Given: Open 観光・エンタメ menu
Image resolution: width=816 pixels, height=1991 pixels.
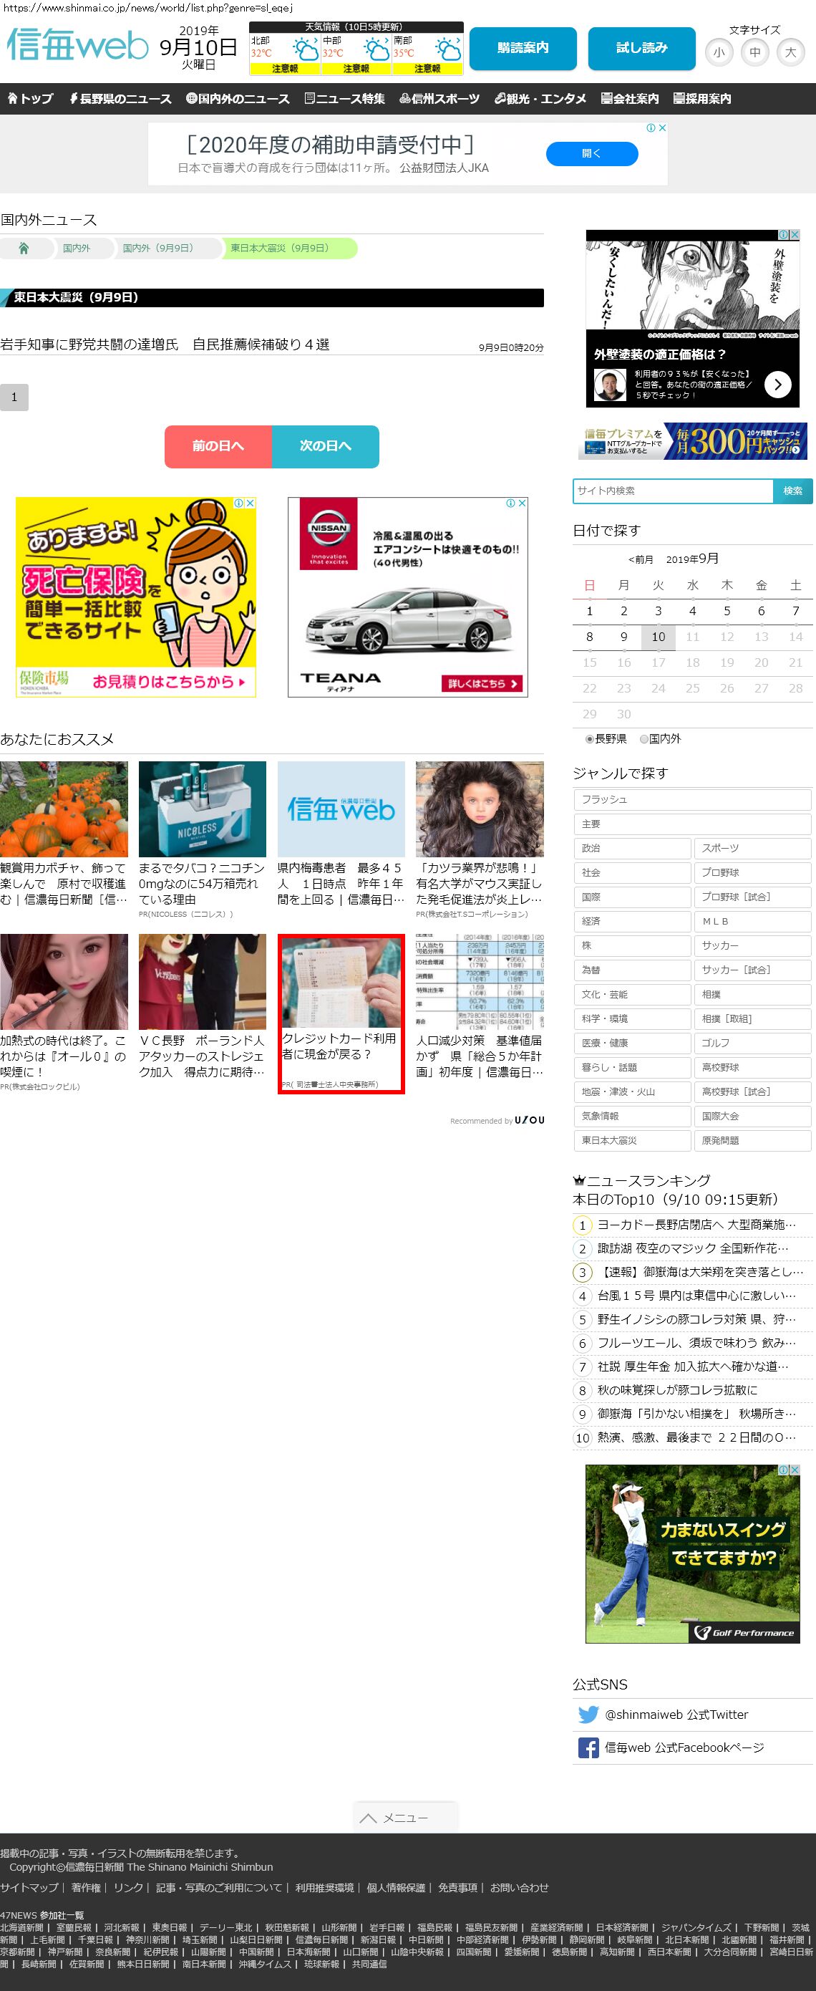Looking at the screenshot, I should coord(540,99).
